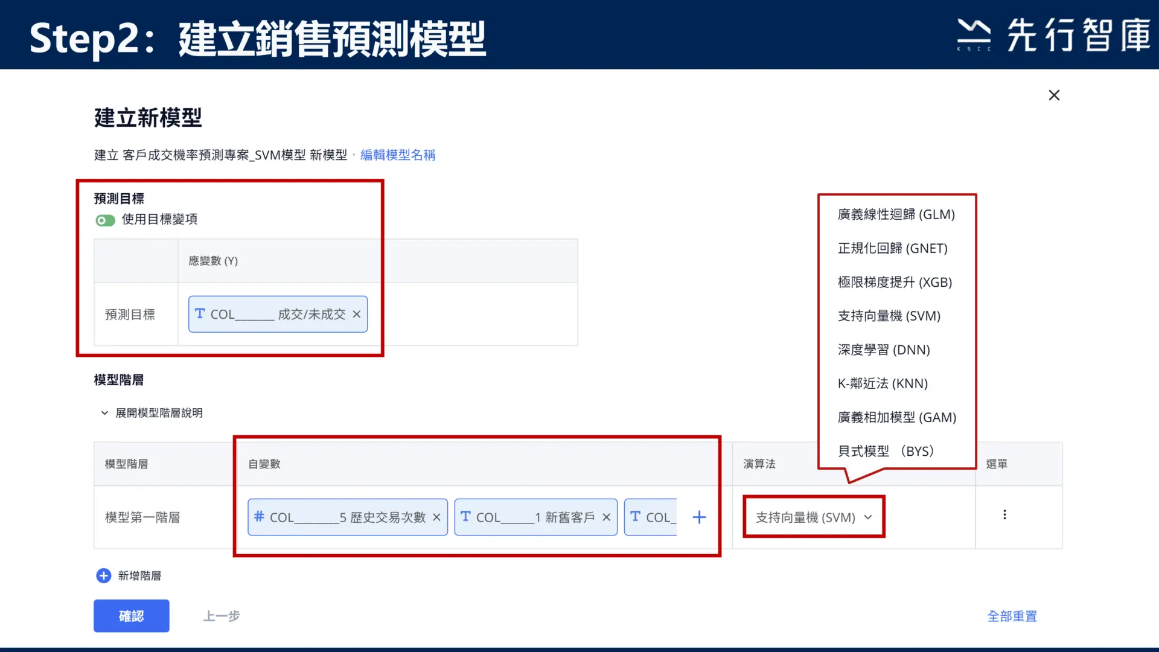Select 貝式模型 (BYS) option

886,451
